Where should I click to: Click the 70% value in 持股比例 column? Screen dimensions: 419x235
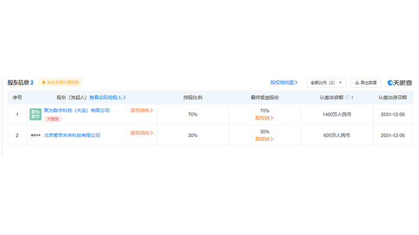pos(193,114)
